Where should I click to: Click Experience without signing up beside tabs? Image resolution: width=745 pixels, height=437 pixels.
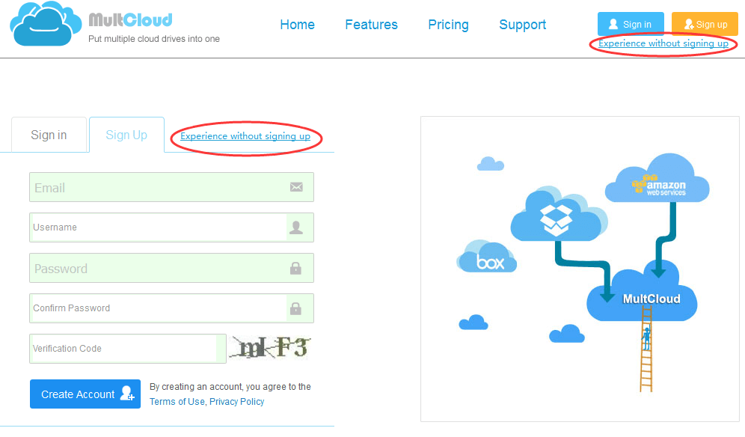point(245,136)
